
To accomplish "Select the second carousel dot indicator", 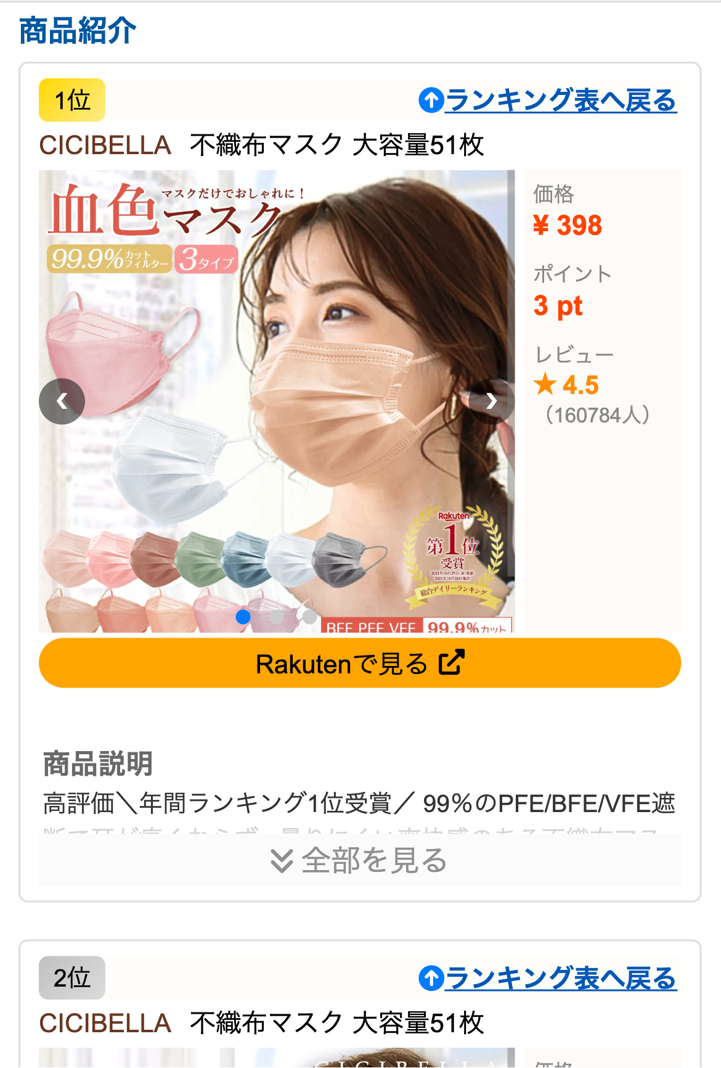I will (x=277, y=616).
